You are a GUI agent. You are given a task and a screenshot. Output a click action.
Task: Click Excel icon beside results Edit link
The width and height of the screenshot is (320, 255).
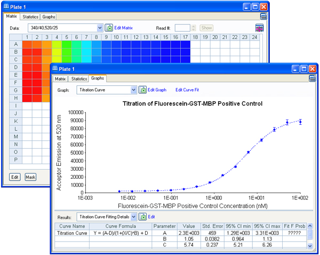pyautogui.click(x=142, y=217)
